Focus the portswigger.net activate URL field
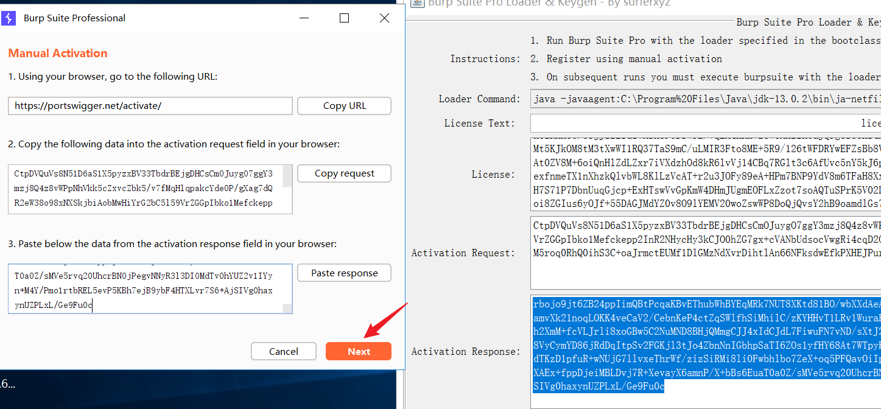 click(150, 106)
